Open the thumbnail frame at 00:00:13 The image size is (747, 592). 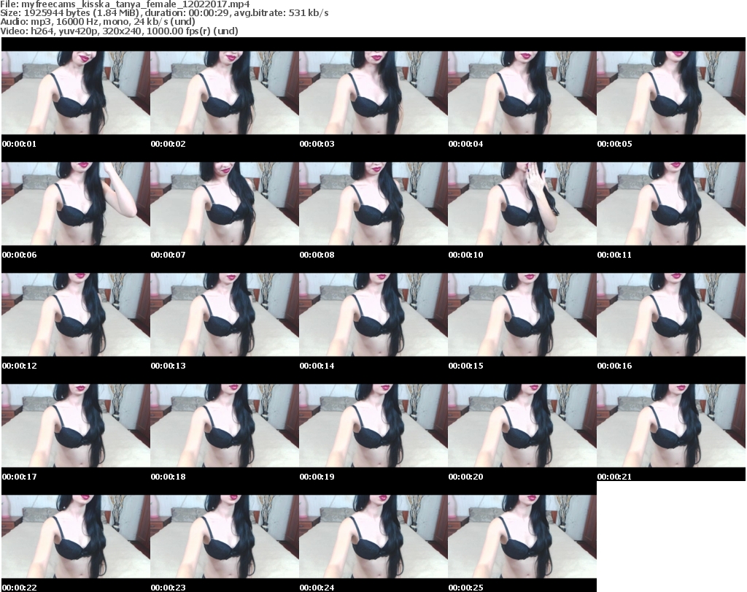[225, 315]
